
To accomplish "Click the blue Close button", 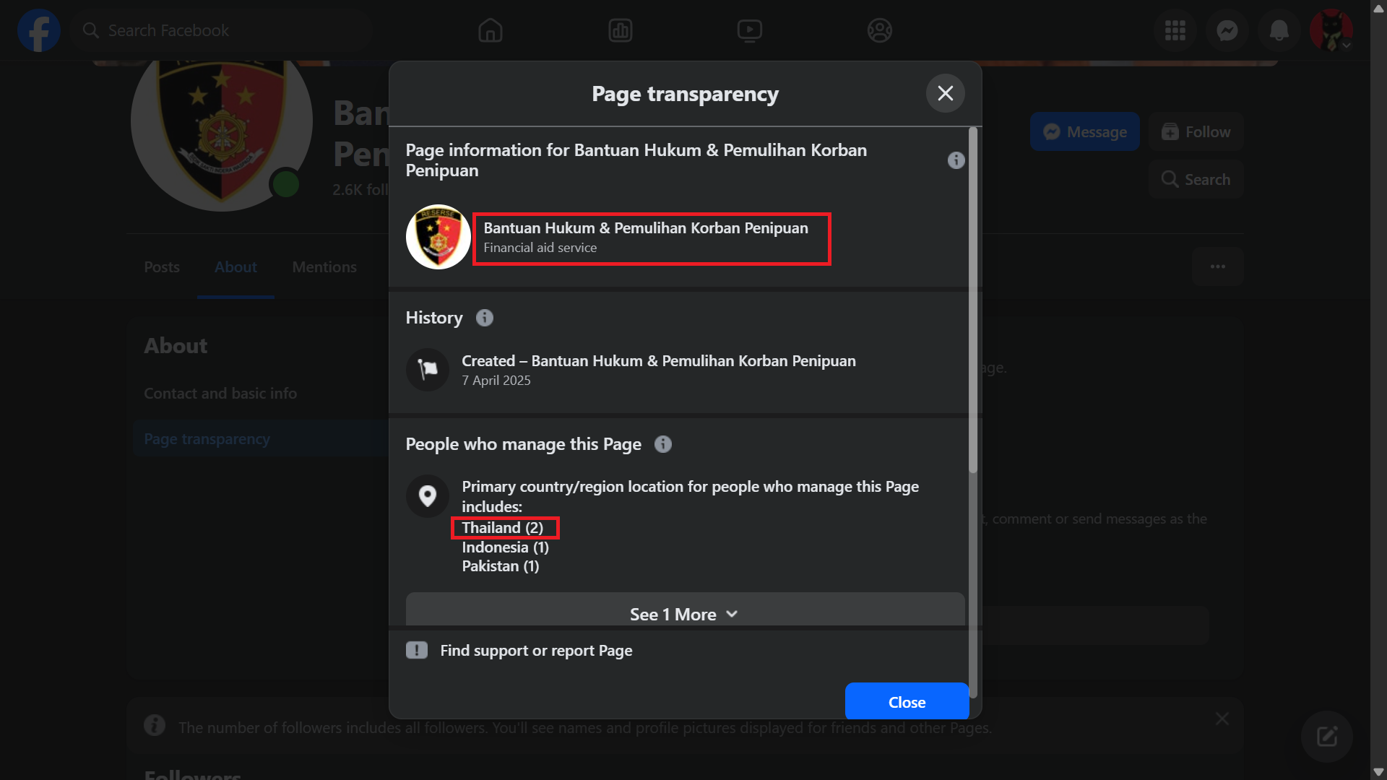I will pos(907,701).
